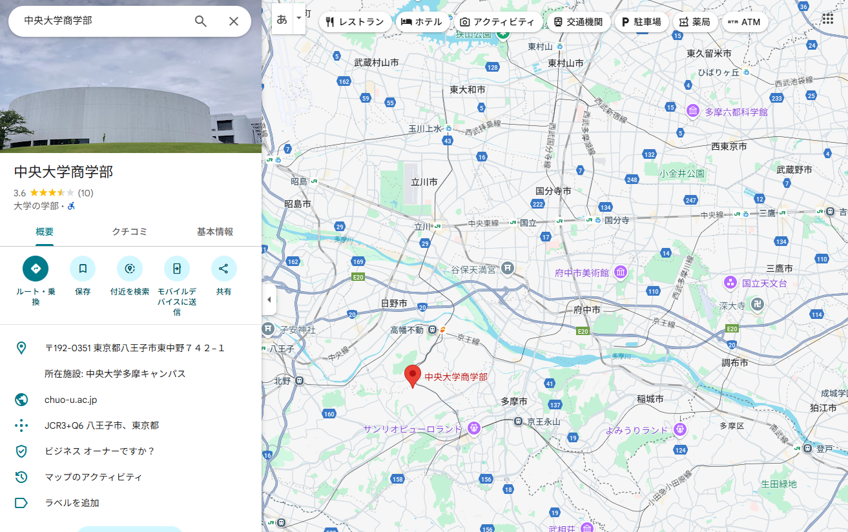
Task: Collapse the side panel with arrow
Action: (269, 300)
